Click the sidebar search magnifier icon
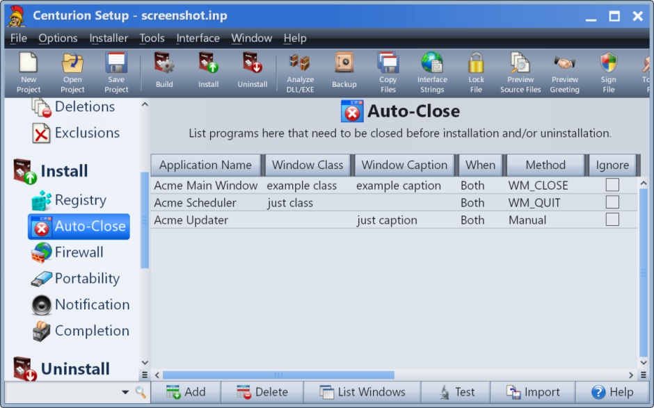 (141, 392)
